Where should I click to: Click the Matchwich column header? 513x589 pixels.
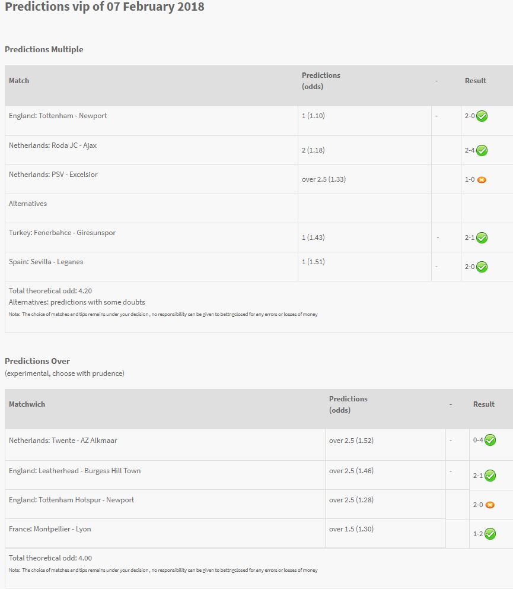click(x=27, y=404)
